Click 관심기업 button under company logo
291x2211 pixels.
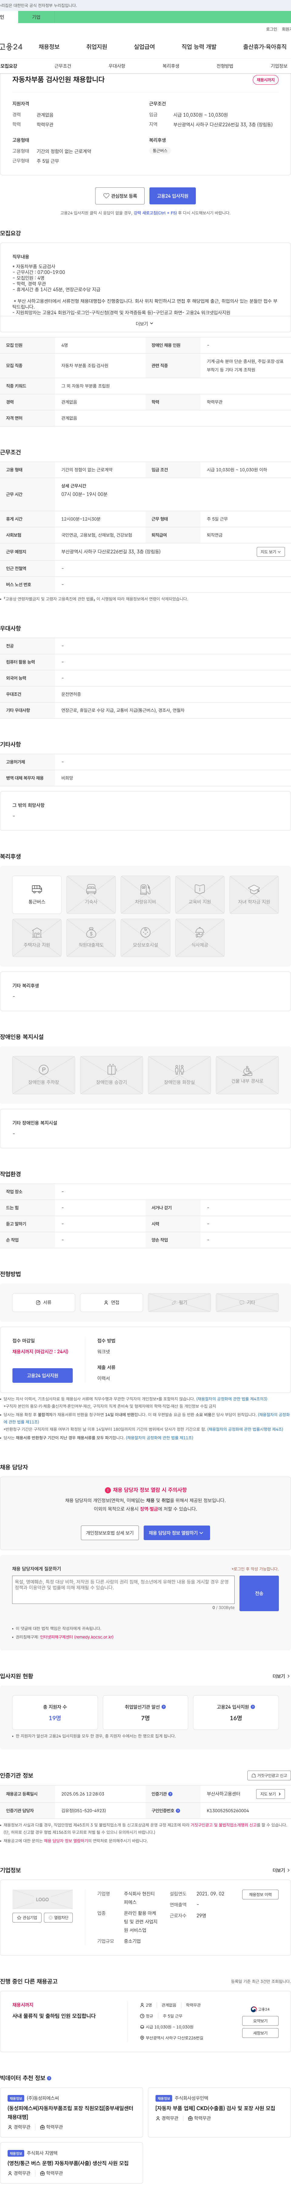point(27,1917)
